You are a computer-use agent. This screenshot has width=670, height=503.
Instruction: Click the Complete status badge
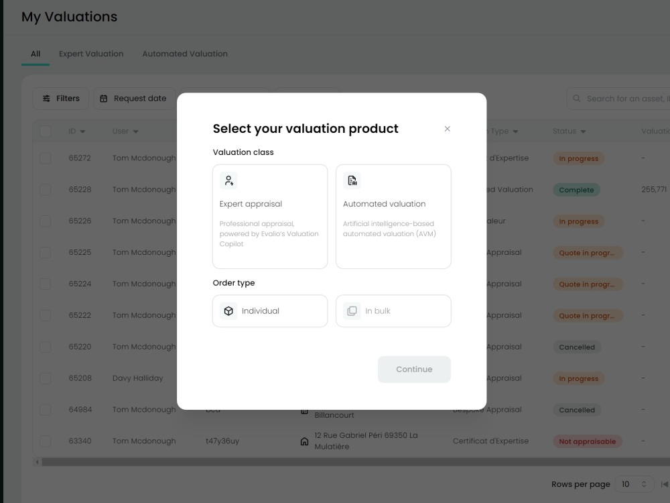576,190
